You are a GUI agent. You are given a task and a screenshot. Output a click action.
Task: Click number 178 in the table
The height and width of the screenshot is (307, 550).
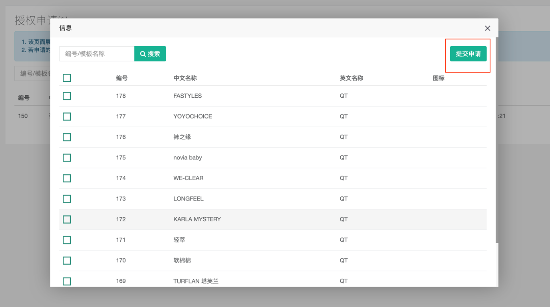[121, 96]
